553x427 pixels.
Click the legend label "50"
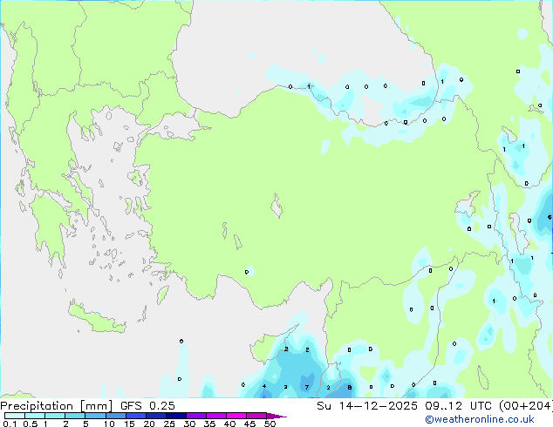pos(270,424)
